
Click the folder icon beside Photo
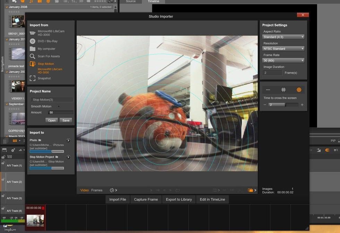tap(40, 140)
